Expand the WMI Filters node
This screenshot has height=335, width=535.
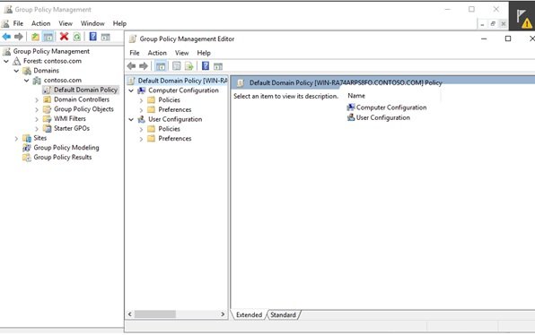point(37,119)
